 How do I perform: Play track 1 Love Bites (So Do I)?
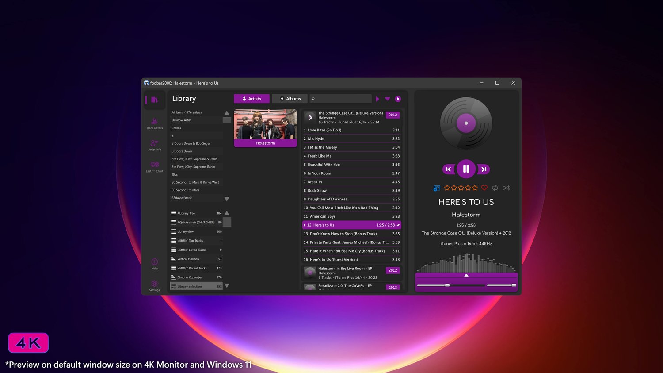[351, 130]
